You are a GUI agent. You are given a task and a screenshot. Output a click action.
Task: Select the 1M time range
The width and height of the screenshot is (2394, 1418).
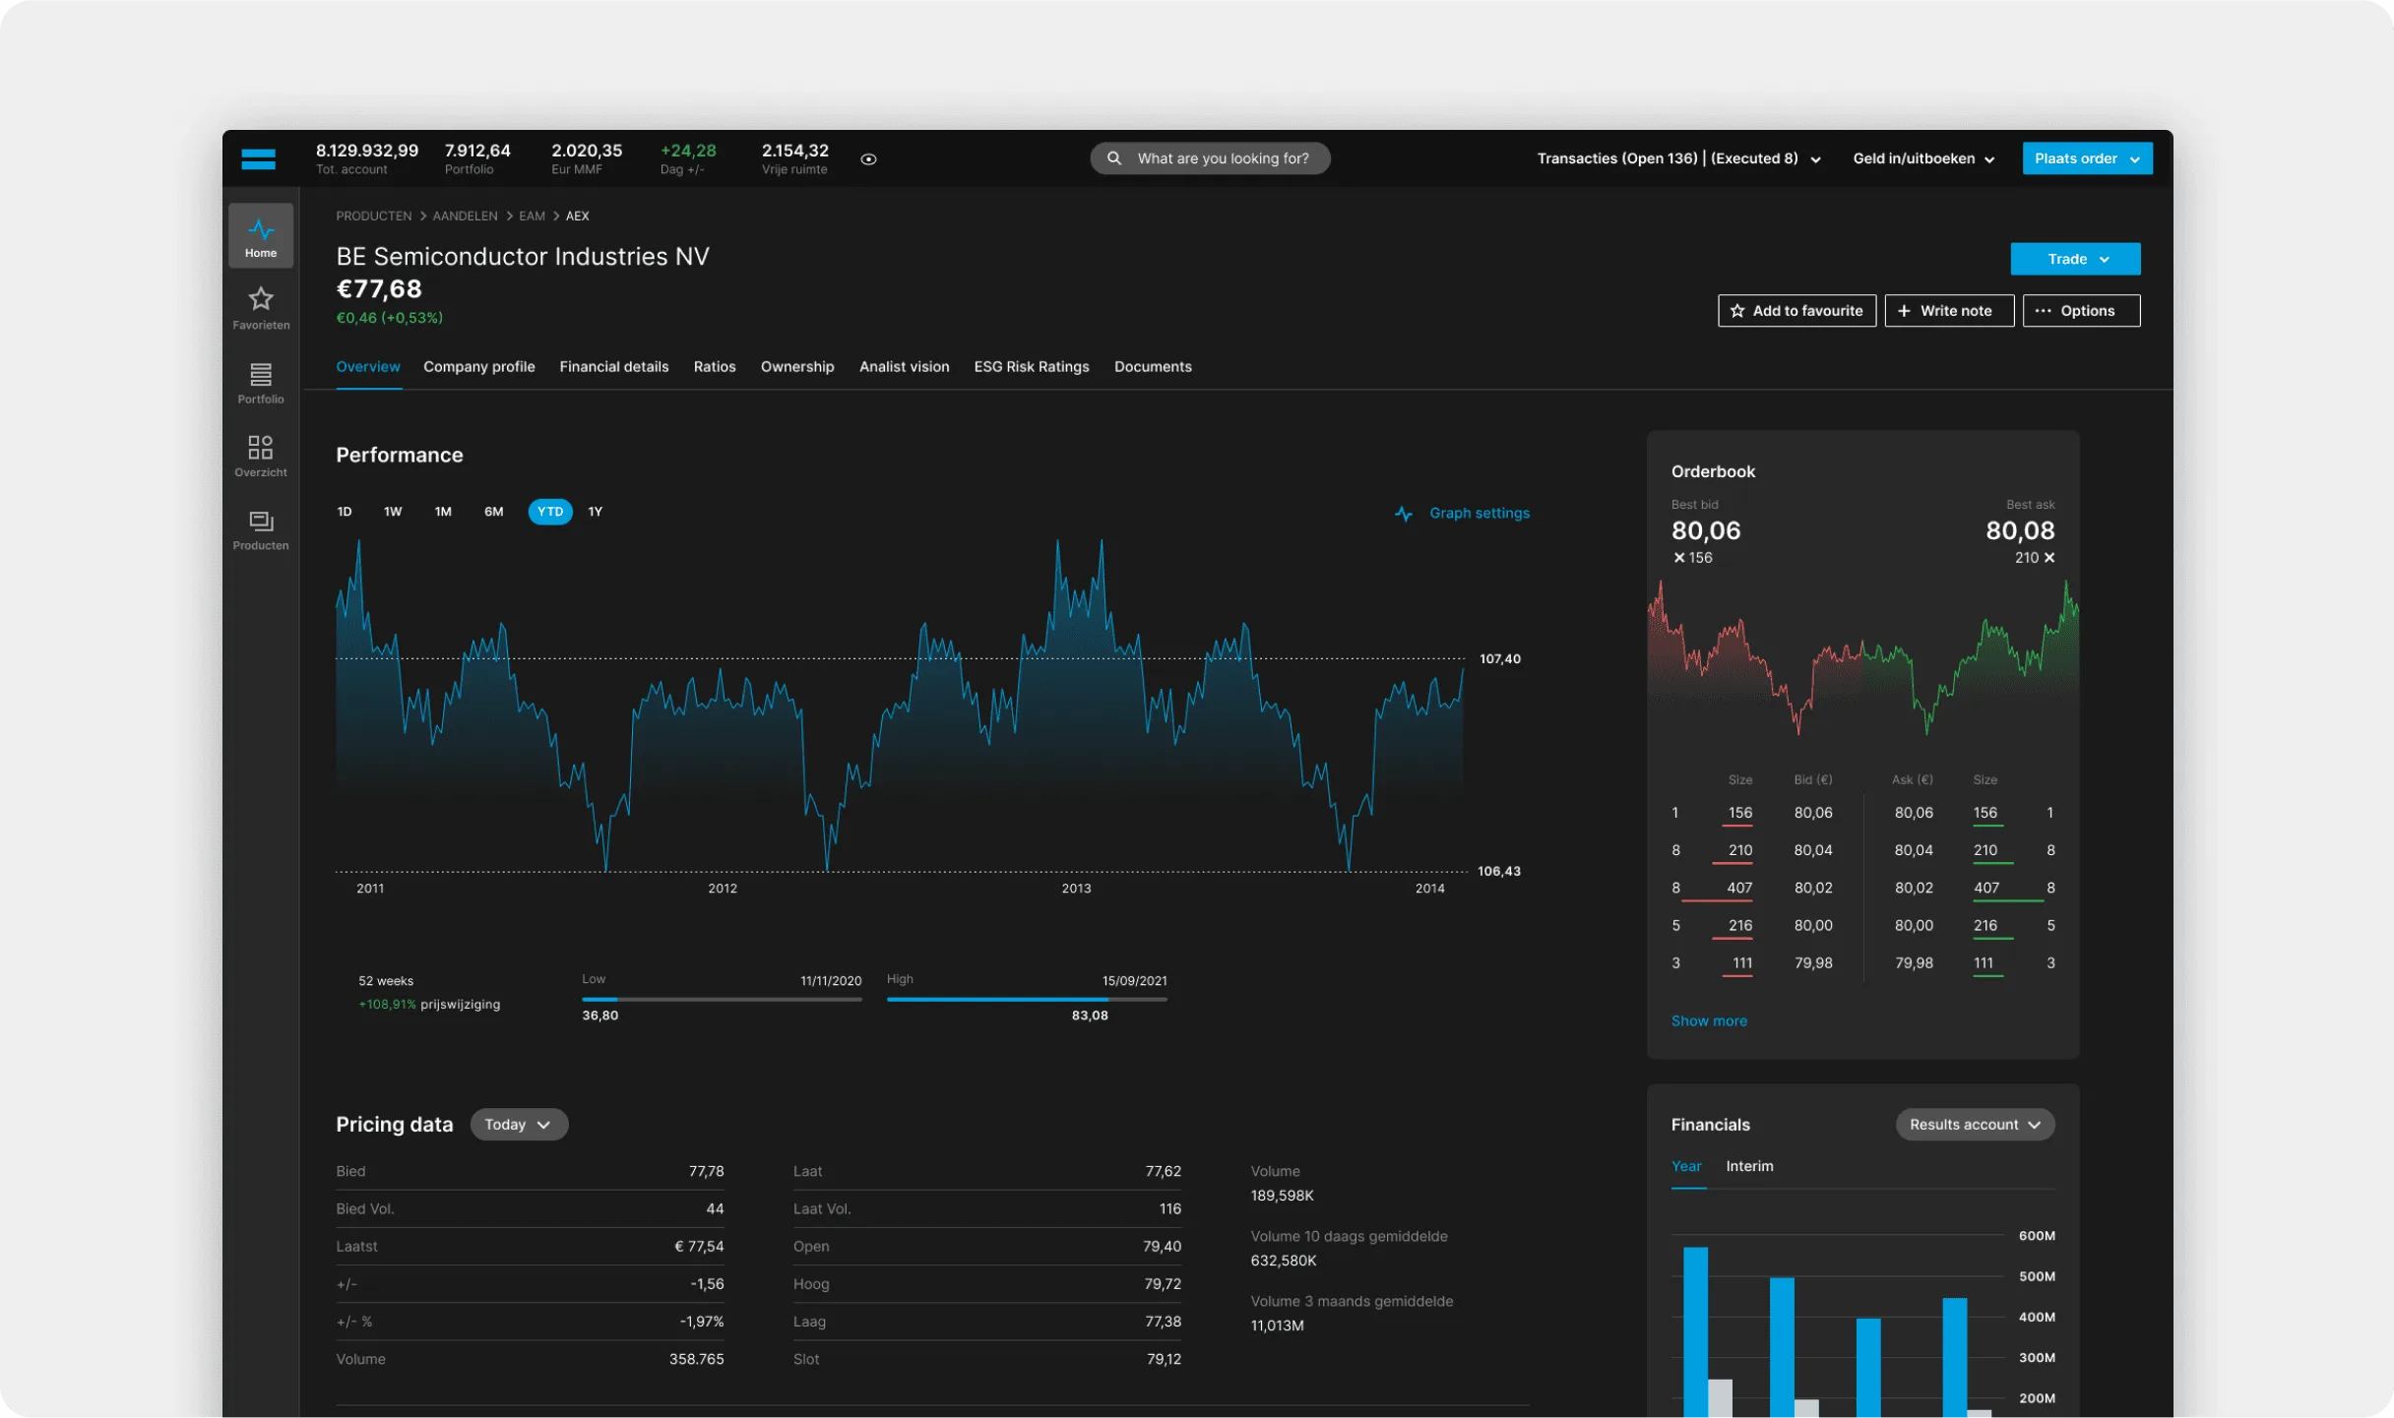click(443, 512)
